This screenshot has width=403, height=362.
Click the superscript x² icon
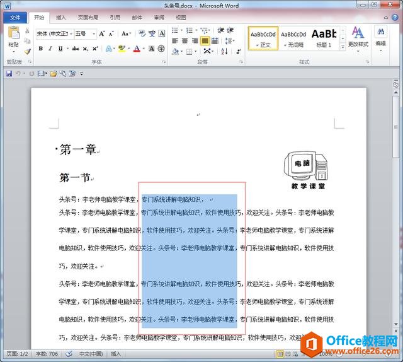(x=95, y=49)
